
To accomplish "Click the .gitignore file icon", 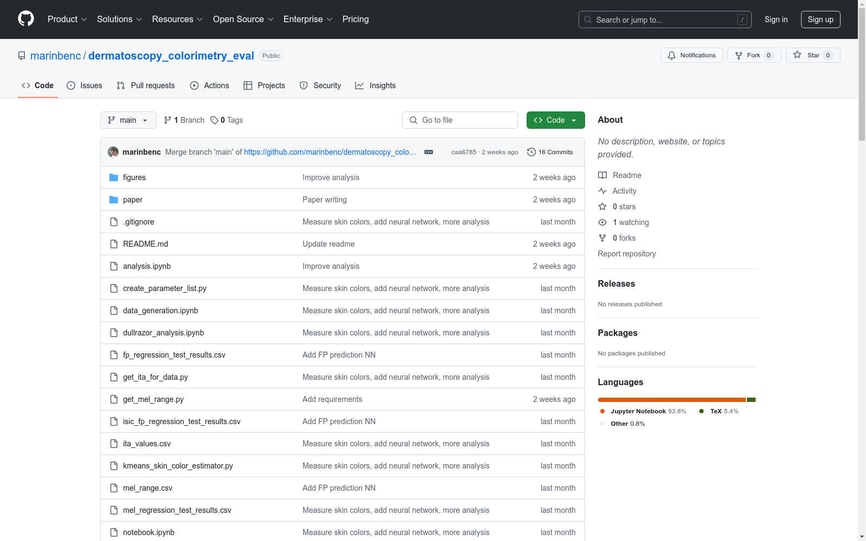I will [x=114, y=222].
